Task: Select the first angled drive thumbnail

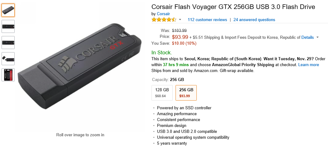Action: tap(8, 10)
